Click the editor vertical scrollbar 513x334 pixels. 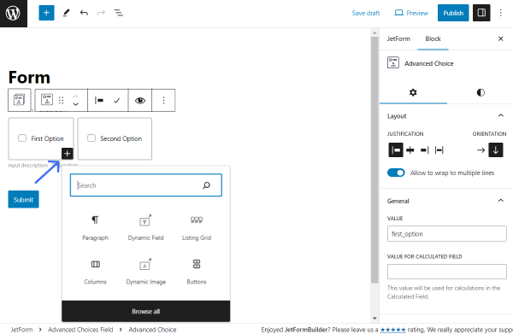(374, 160)
